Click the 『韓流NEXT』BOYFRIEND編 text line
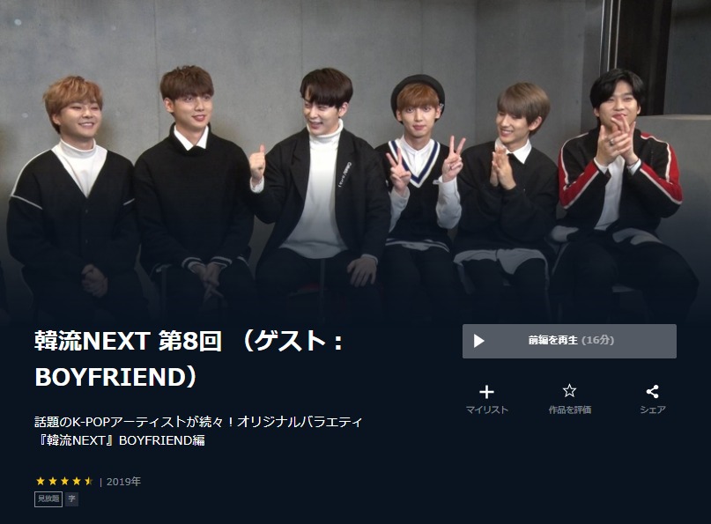 coord(120,440)
